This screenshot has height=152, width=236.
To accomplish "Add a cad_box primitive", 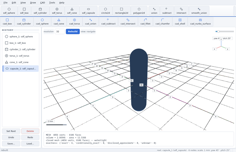I will [7, 22].
